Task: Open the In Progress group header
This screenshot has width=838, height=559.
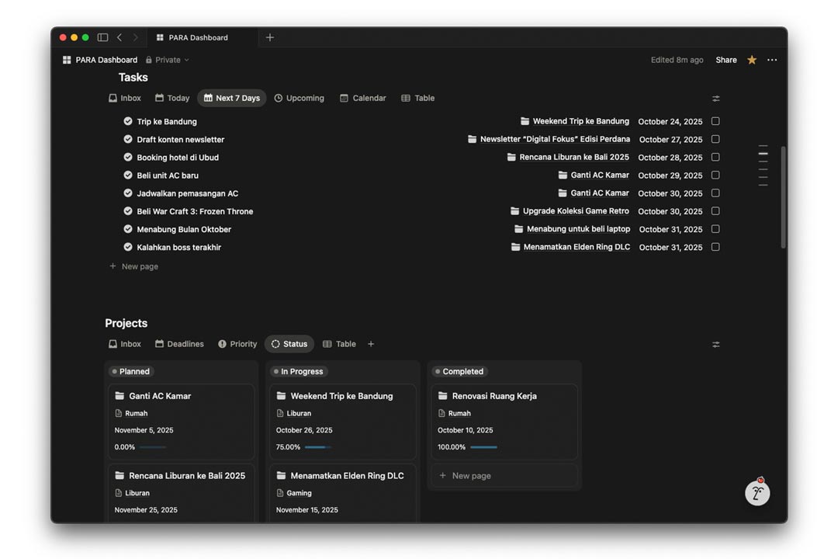Action: pyautogui.click(x=299, y=372)
